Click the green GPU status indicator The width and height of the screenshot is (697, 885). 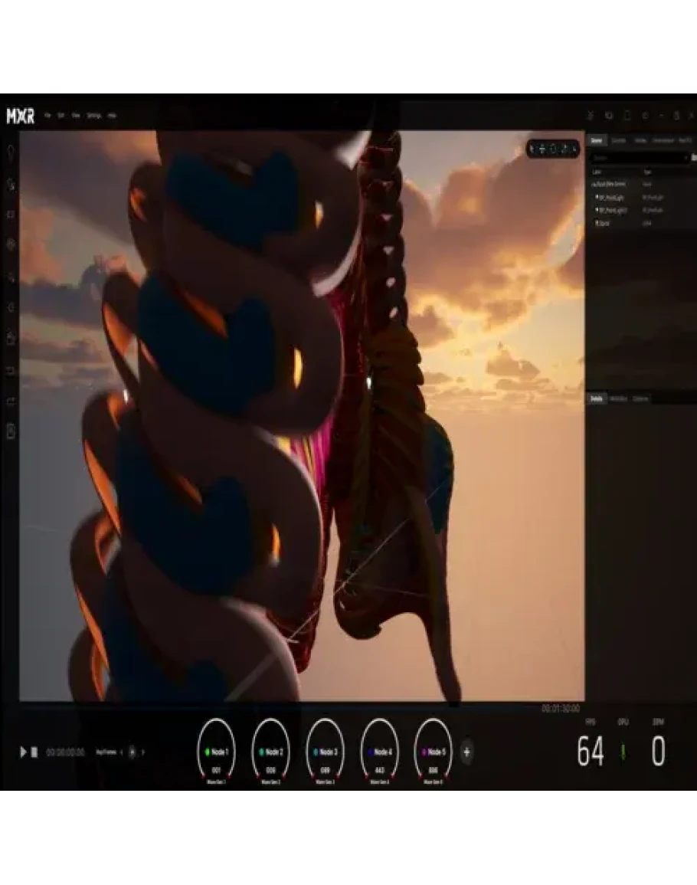623,752
